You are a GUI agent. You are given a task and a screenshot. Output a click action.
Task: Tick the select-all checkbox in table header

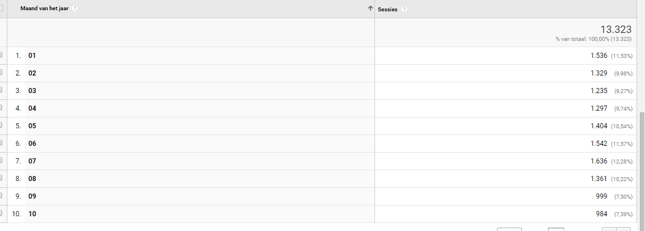[1, 8]
